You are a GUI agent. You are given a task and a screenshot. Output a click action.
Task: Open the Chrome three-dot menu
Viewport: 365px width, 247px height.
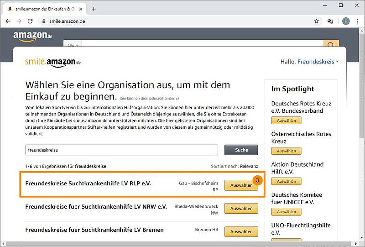click(357, 21)
